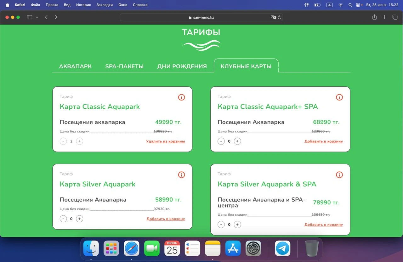Decrease quantity of Карта Classic Aquapark
403x262 pixels.
pyautogui.click(x=63, y=141)
